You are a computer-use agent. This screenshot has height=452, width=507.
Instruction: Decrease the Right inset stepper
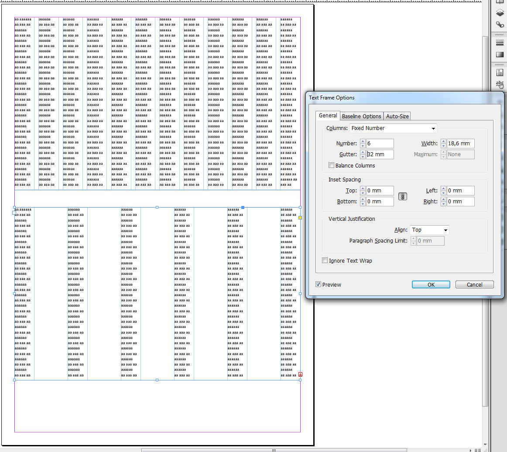tap(444, 204)
